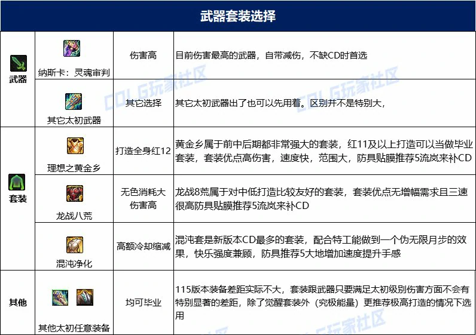Click the left icon above 其他太初任意装备

(x=60, y=297)
